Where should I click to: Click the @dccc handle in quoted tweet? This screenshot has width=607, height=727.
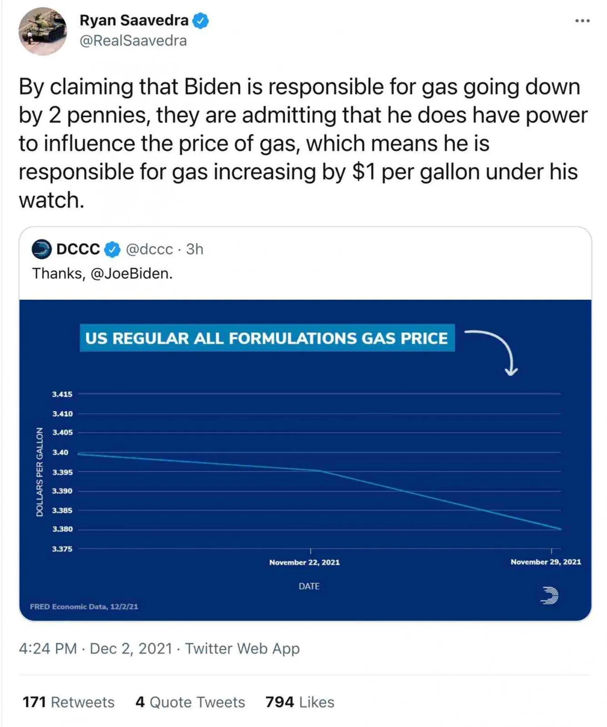[149, 249]
